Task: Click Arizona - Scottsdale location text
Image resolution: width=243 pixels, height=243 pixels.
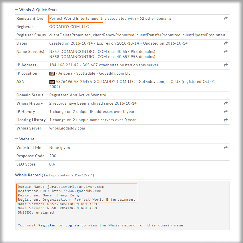Action: pyautogui.click(x=77, y=73)
